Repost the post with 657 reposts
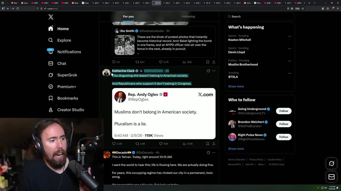This screenshot has height=191, width=341. [x=140, y=62]
